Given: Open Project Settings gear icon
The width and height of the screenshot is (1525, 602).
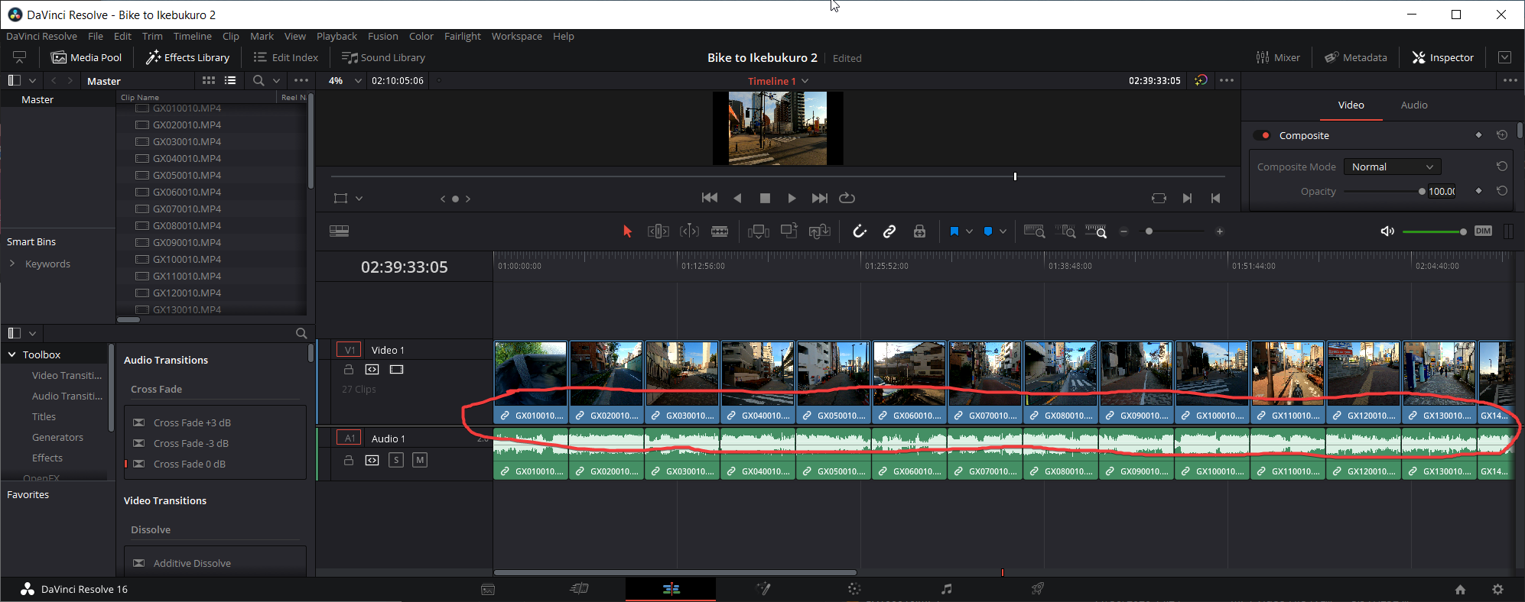Looking at the screenshot, I should (1498, 590).
